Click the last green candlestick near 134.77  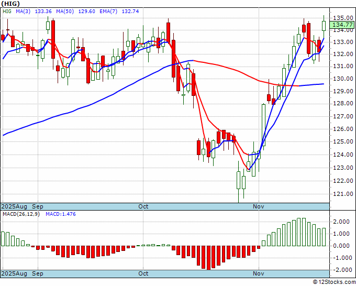coord(324,26)
